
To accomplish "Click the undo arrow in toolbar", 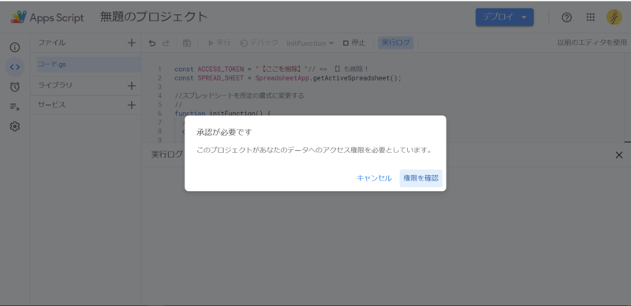I will click(x=151, y=43).
